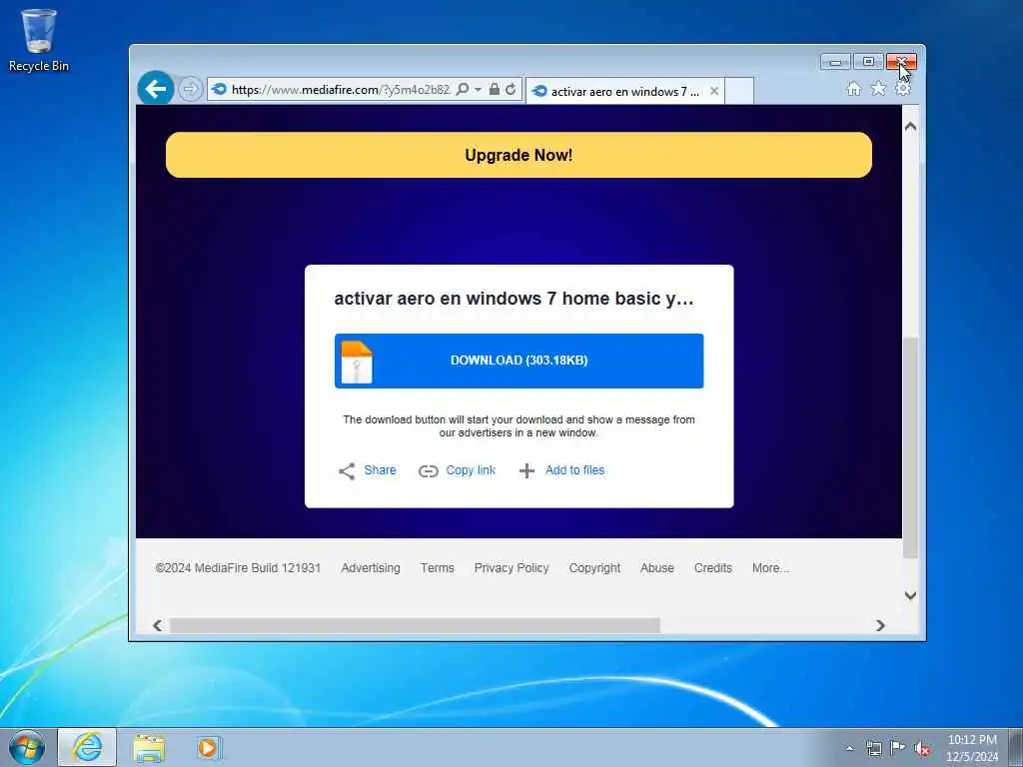Click Internet Explorer taskbar icon
The image size is (1023, 767).
tap(88, 747)
